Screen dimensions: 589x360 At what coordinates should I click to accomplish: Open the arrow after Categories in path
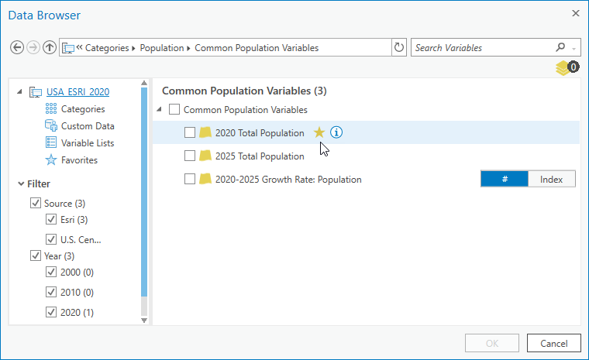click(133, 49)
